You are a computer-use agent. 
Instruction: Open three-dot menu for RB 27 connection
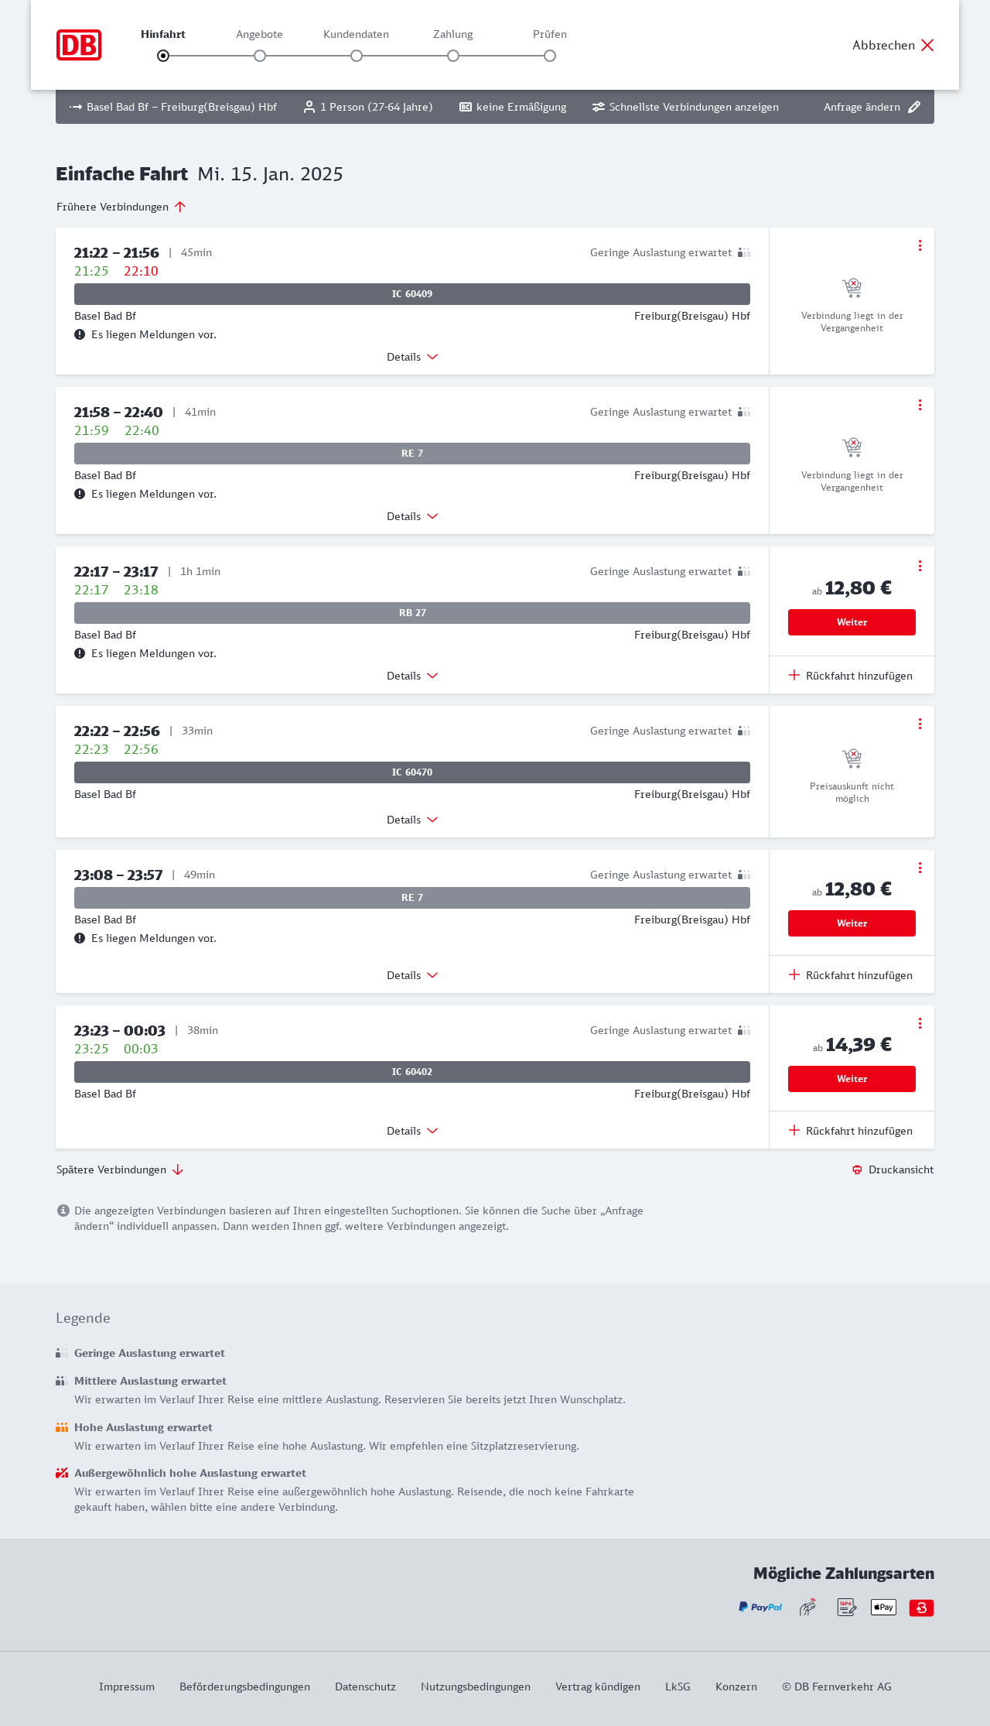coord(920,566)
